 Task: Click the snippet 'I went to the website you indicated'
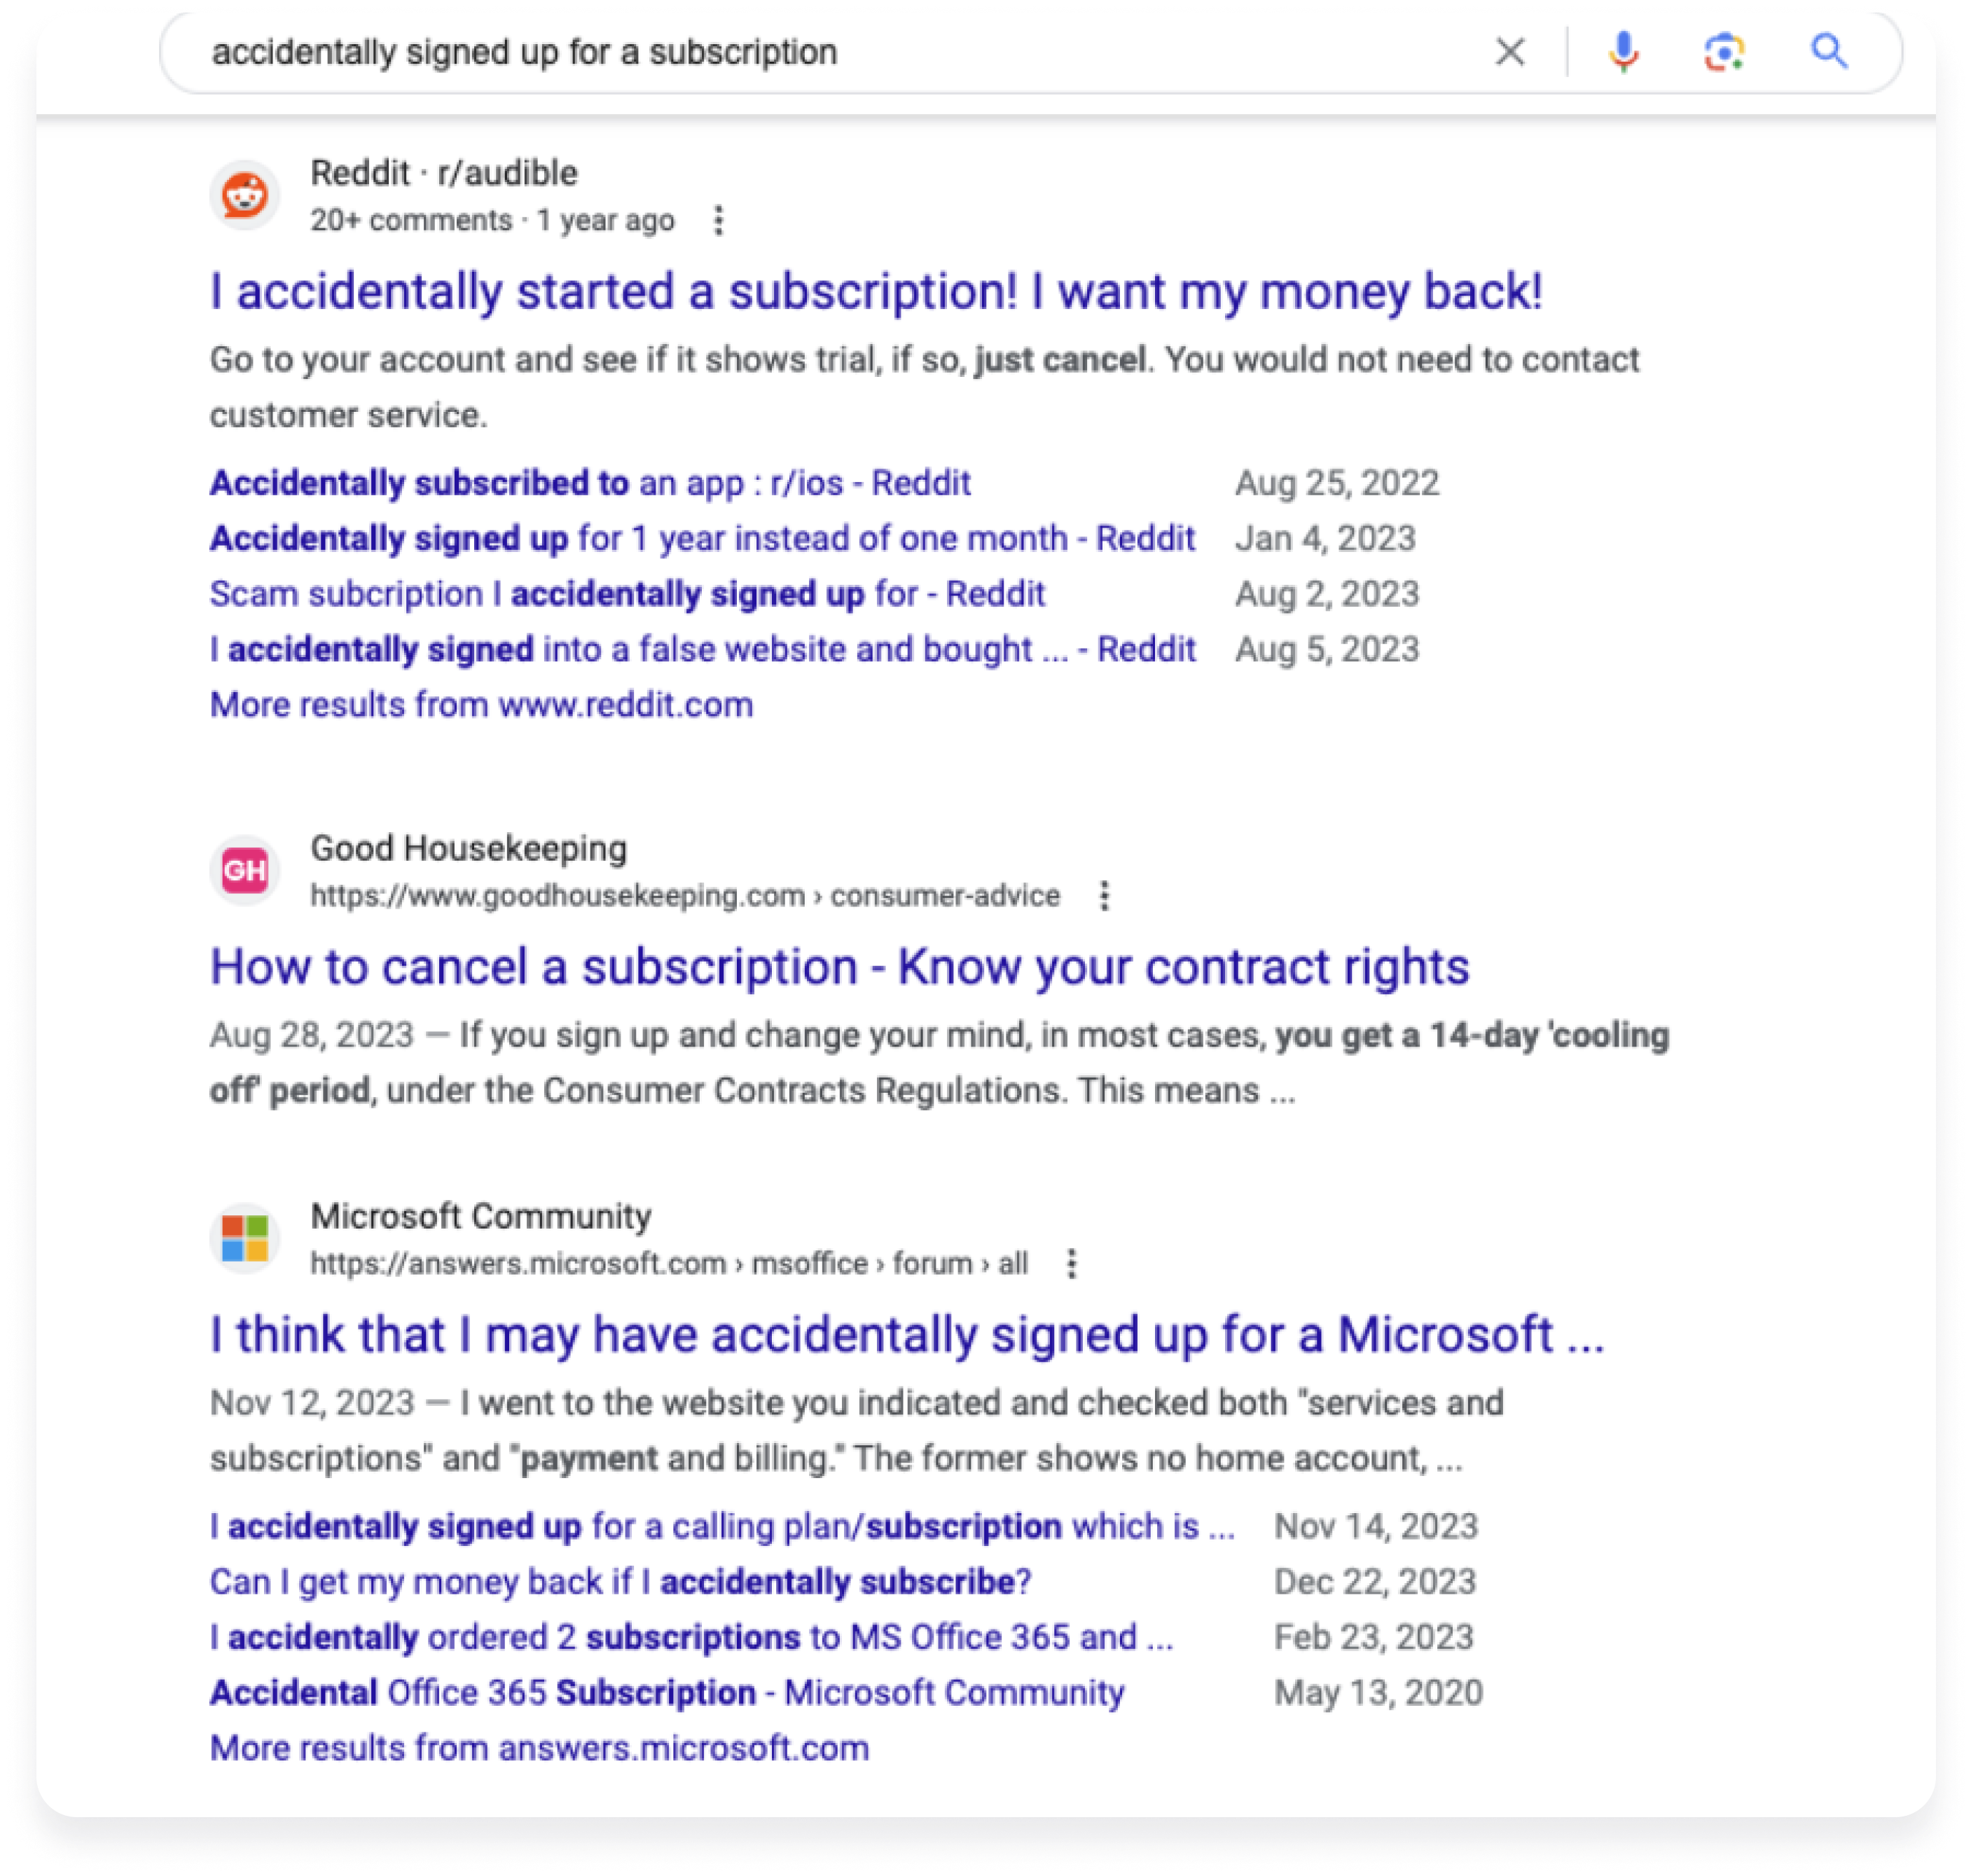pyautogui.click(x=856, y=1430)
